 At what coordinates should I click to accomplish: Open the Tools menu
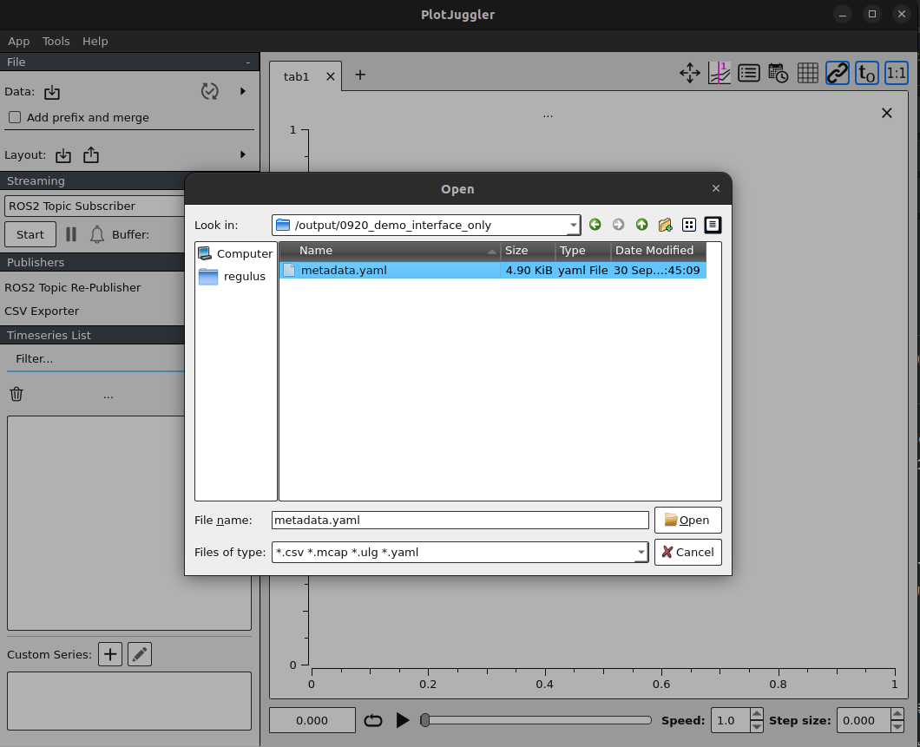(x=56, y=41)
